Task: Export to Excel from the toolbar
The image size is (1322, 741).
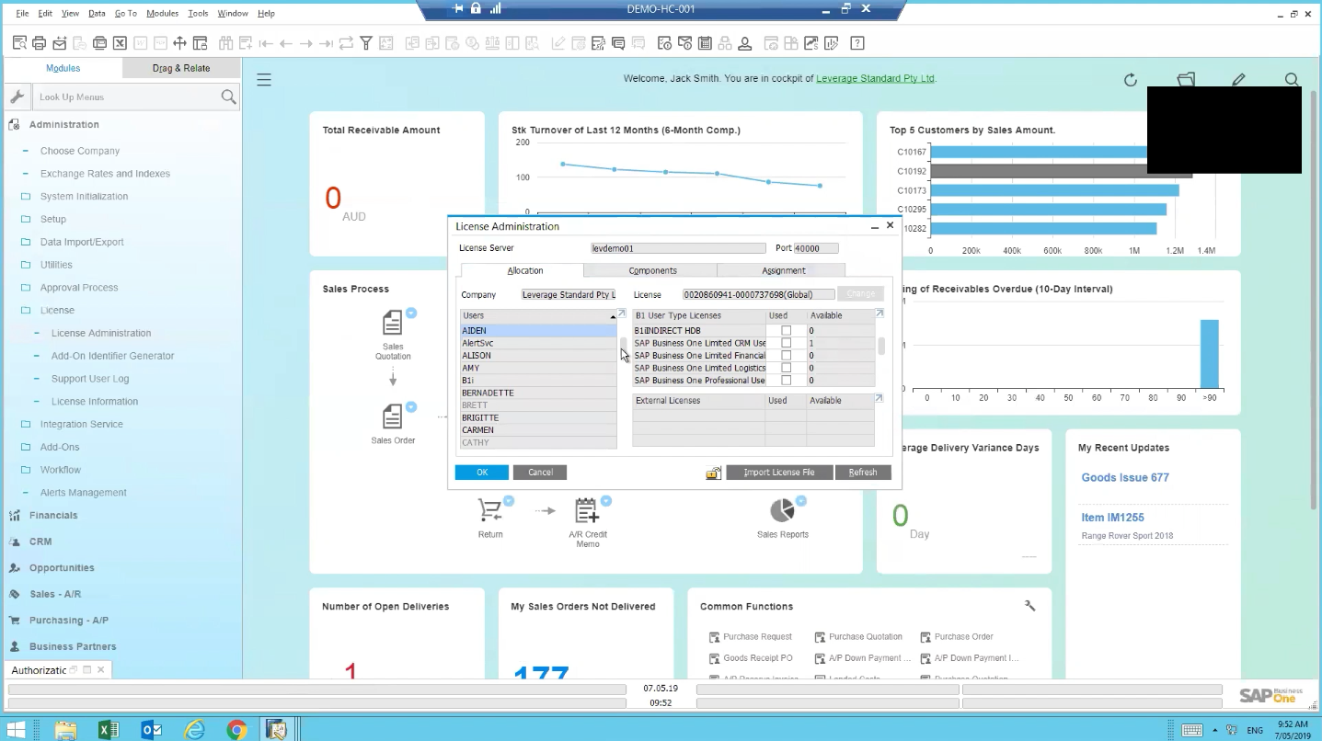Action: click(x=120, y=43)
